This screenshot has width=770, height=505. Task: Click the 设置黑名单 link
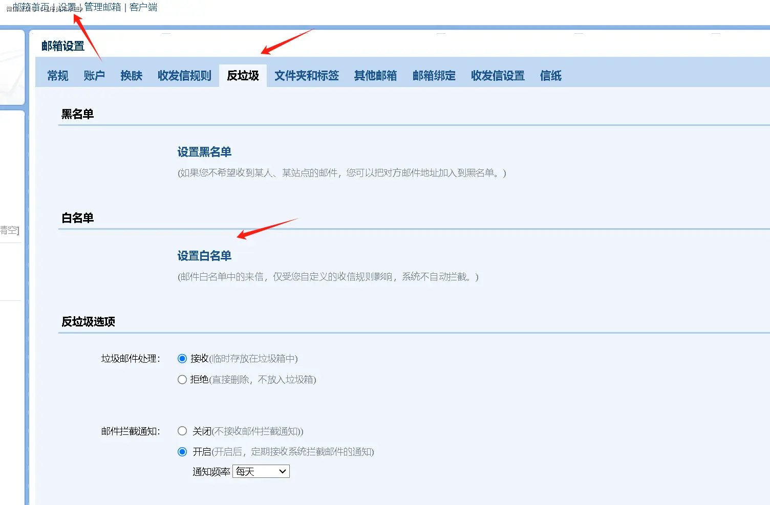tap(204, 152)
